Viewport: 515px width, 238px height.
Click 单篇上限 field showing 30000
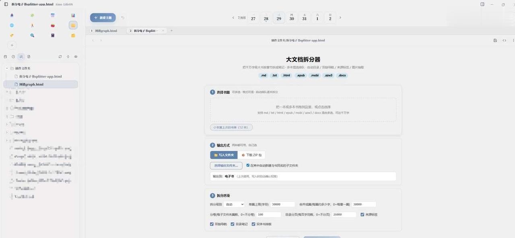(x=283, y=204)
